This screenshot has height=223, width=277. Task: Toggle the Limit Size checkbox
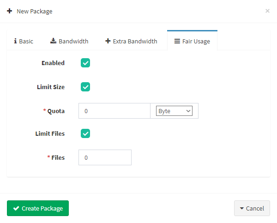pyautogui.click(x=85, y=87)
